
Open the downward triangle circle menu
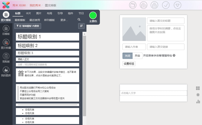177,5
